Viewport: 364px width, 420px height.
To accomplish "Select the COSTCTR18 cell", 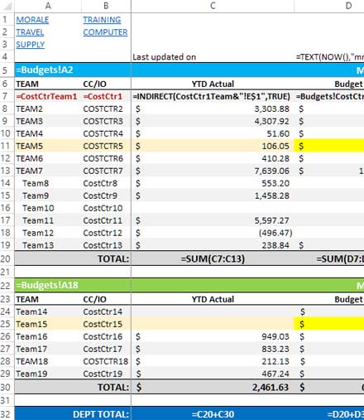I will pos(106,361).
